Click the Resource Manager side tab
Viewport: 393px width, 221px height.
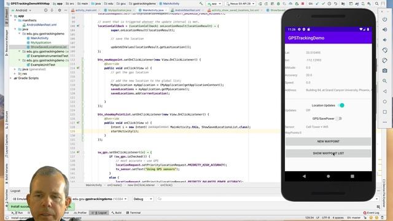7,42
